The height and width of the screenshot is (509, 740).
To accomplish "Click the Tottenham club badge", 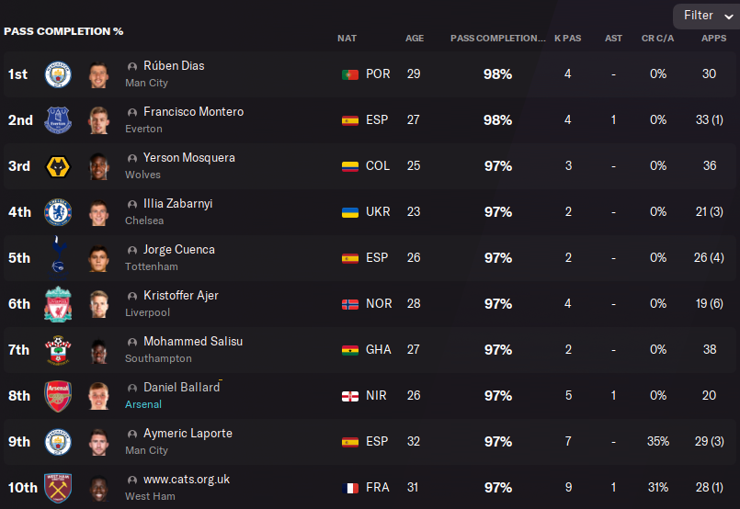I will [58, 256].
